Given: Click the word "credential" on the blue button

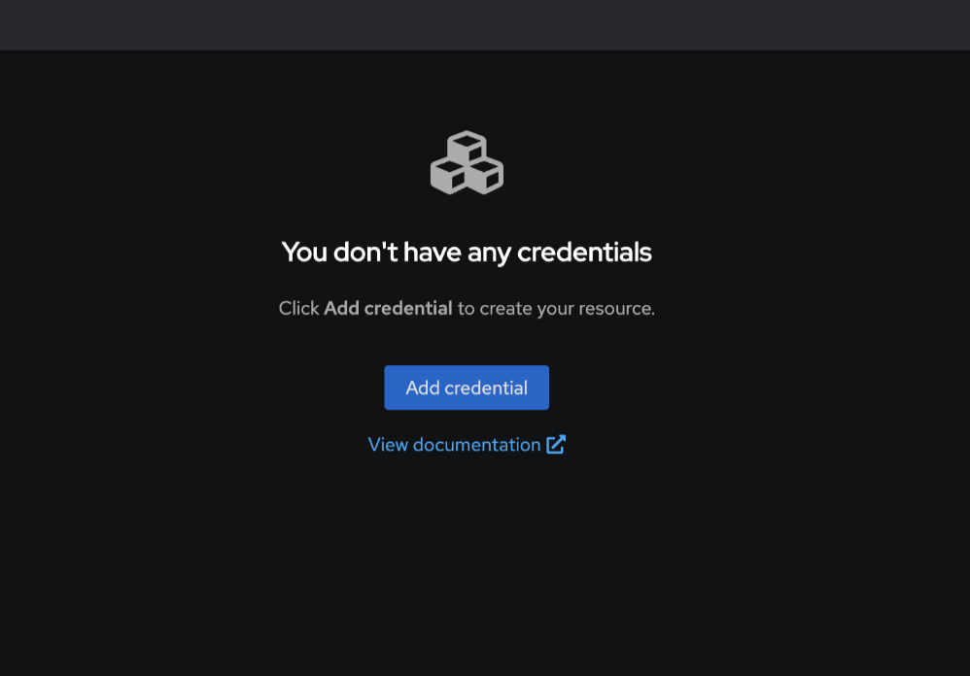Looking at the screenshot, I should [x=486, y=388].
